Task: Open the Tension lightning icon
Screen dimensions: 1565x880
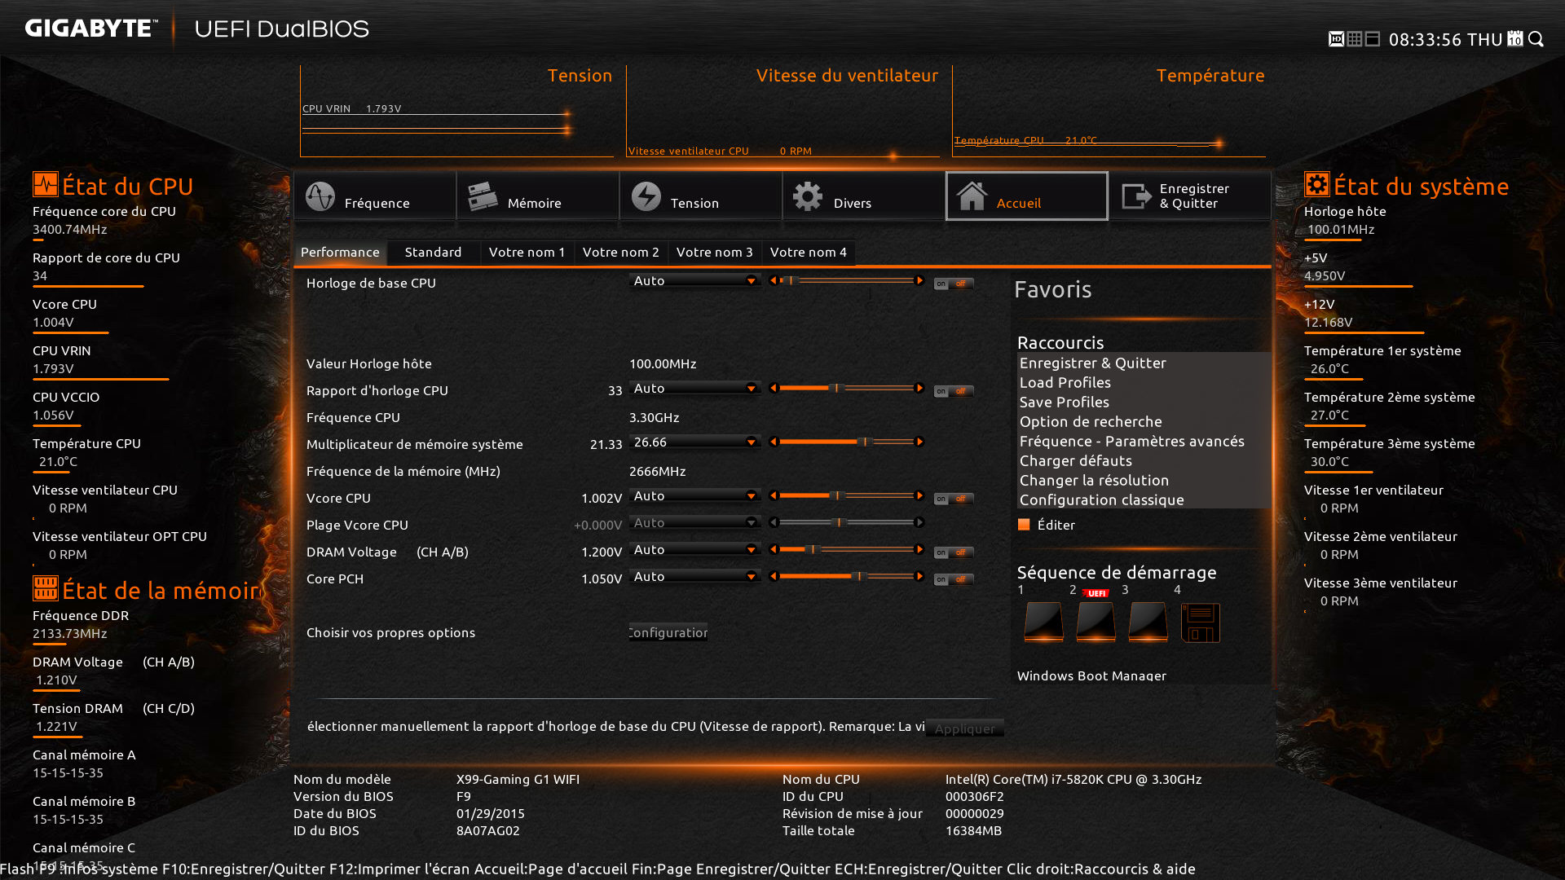Action: tap(646, 196)
